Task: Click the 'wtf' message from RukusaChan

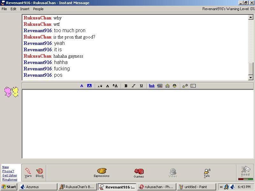Action: tap(57, 24)
